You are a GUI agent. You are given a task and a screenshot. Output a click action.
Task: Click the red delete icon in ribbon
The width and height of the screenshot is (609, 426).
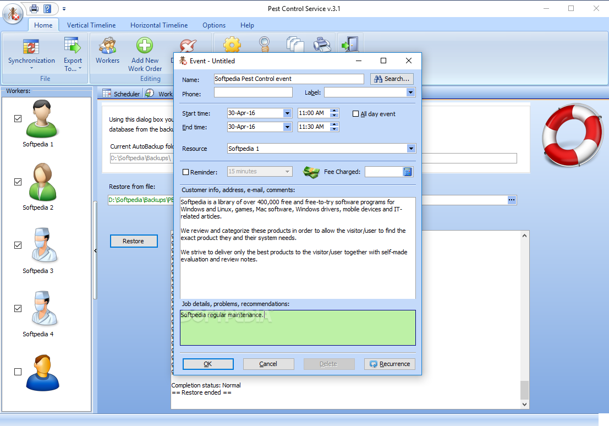(x=188, y=46)
